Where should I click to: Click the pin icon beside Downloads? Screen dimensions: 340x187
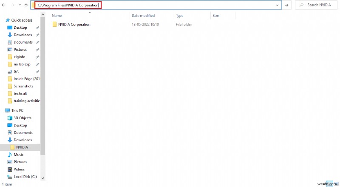tap(37, 35)
